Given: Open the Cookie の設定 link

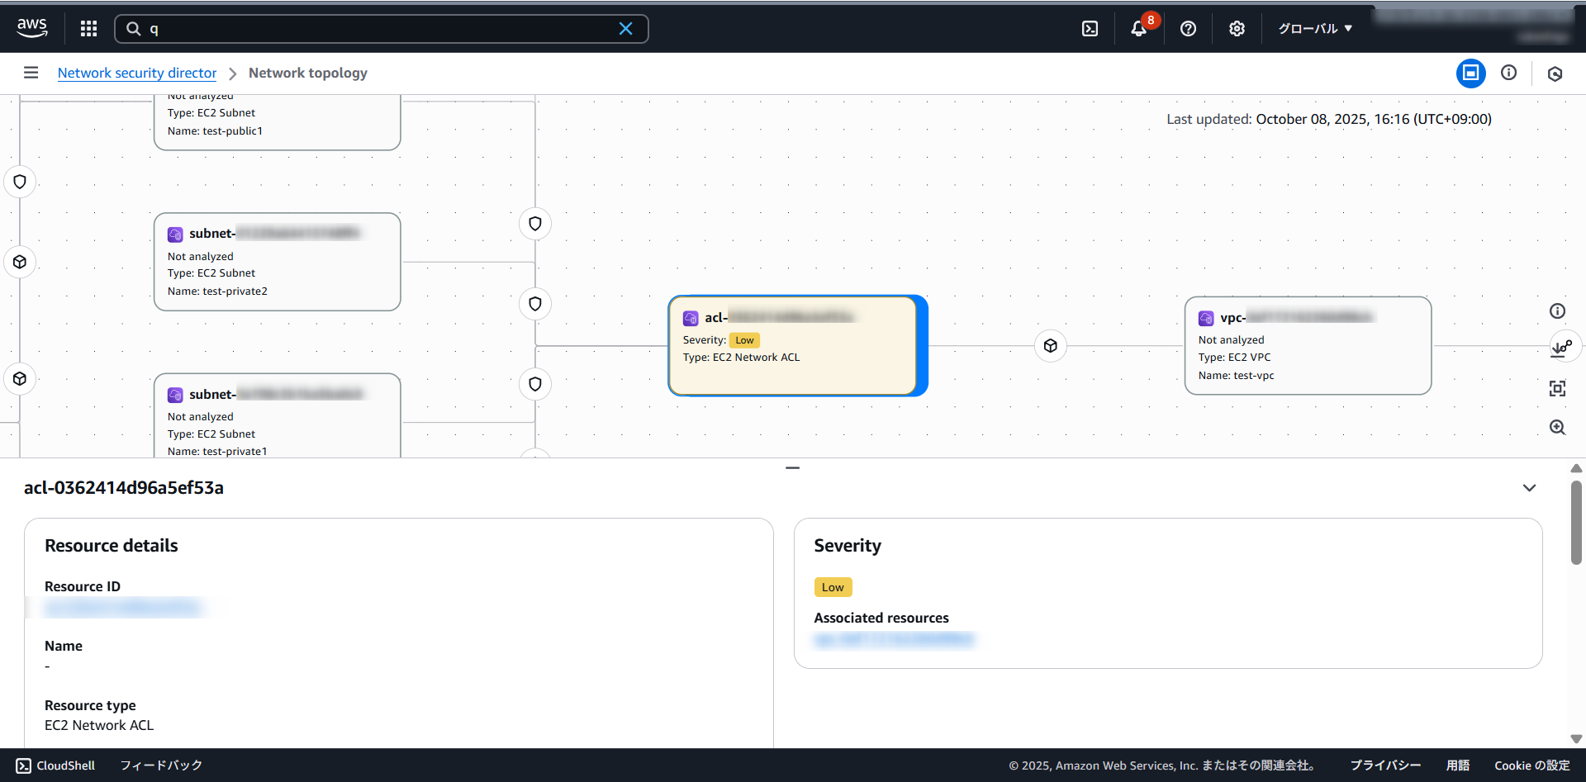Looking at the screenshot, I should pyautogui.click(x=1531, y=765).
